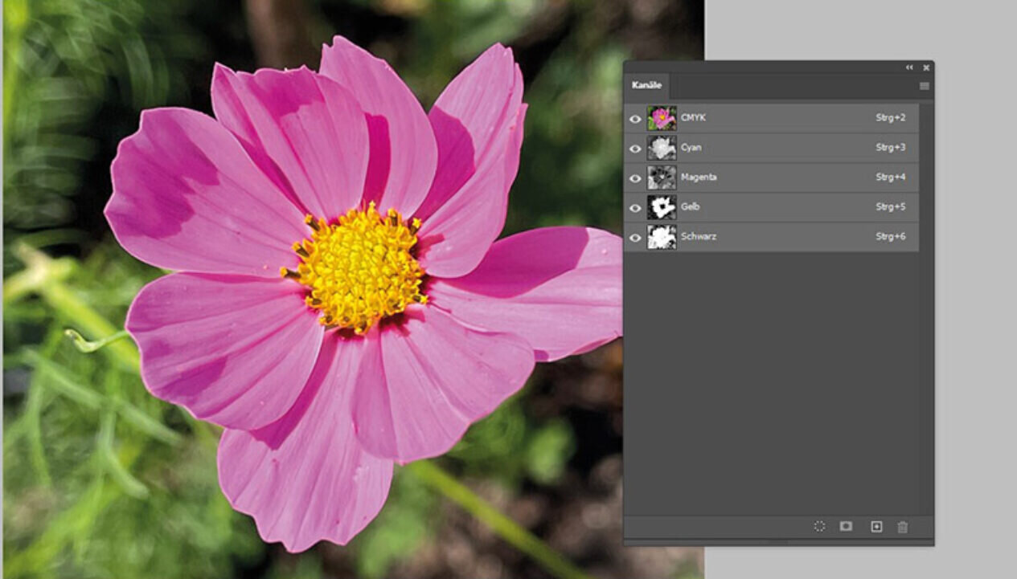
Task: Click the save selection as channel icon
Action: [846, 527]
